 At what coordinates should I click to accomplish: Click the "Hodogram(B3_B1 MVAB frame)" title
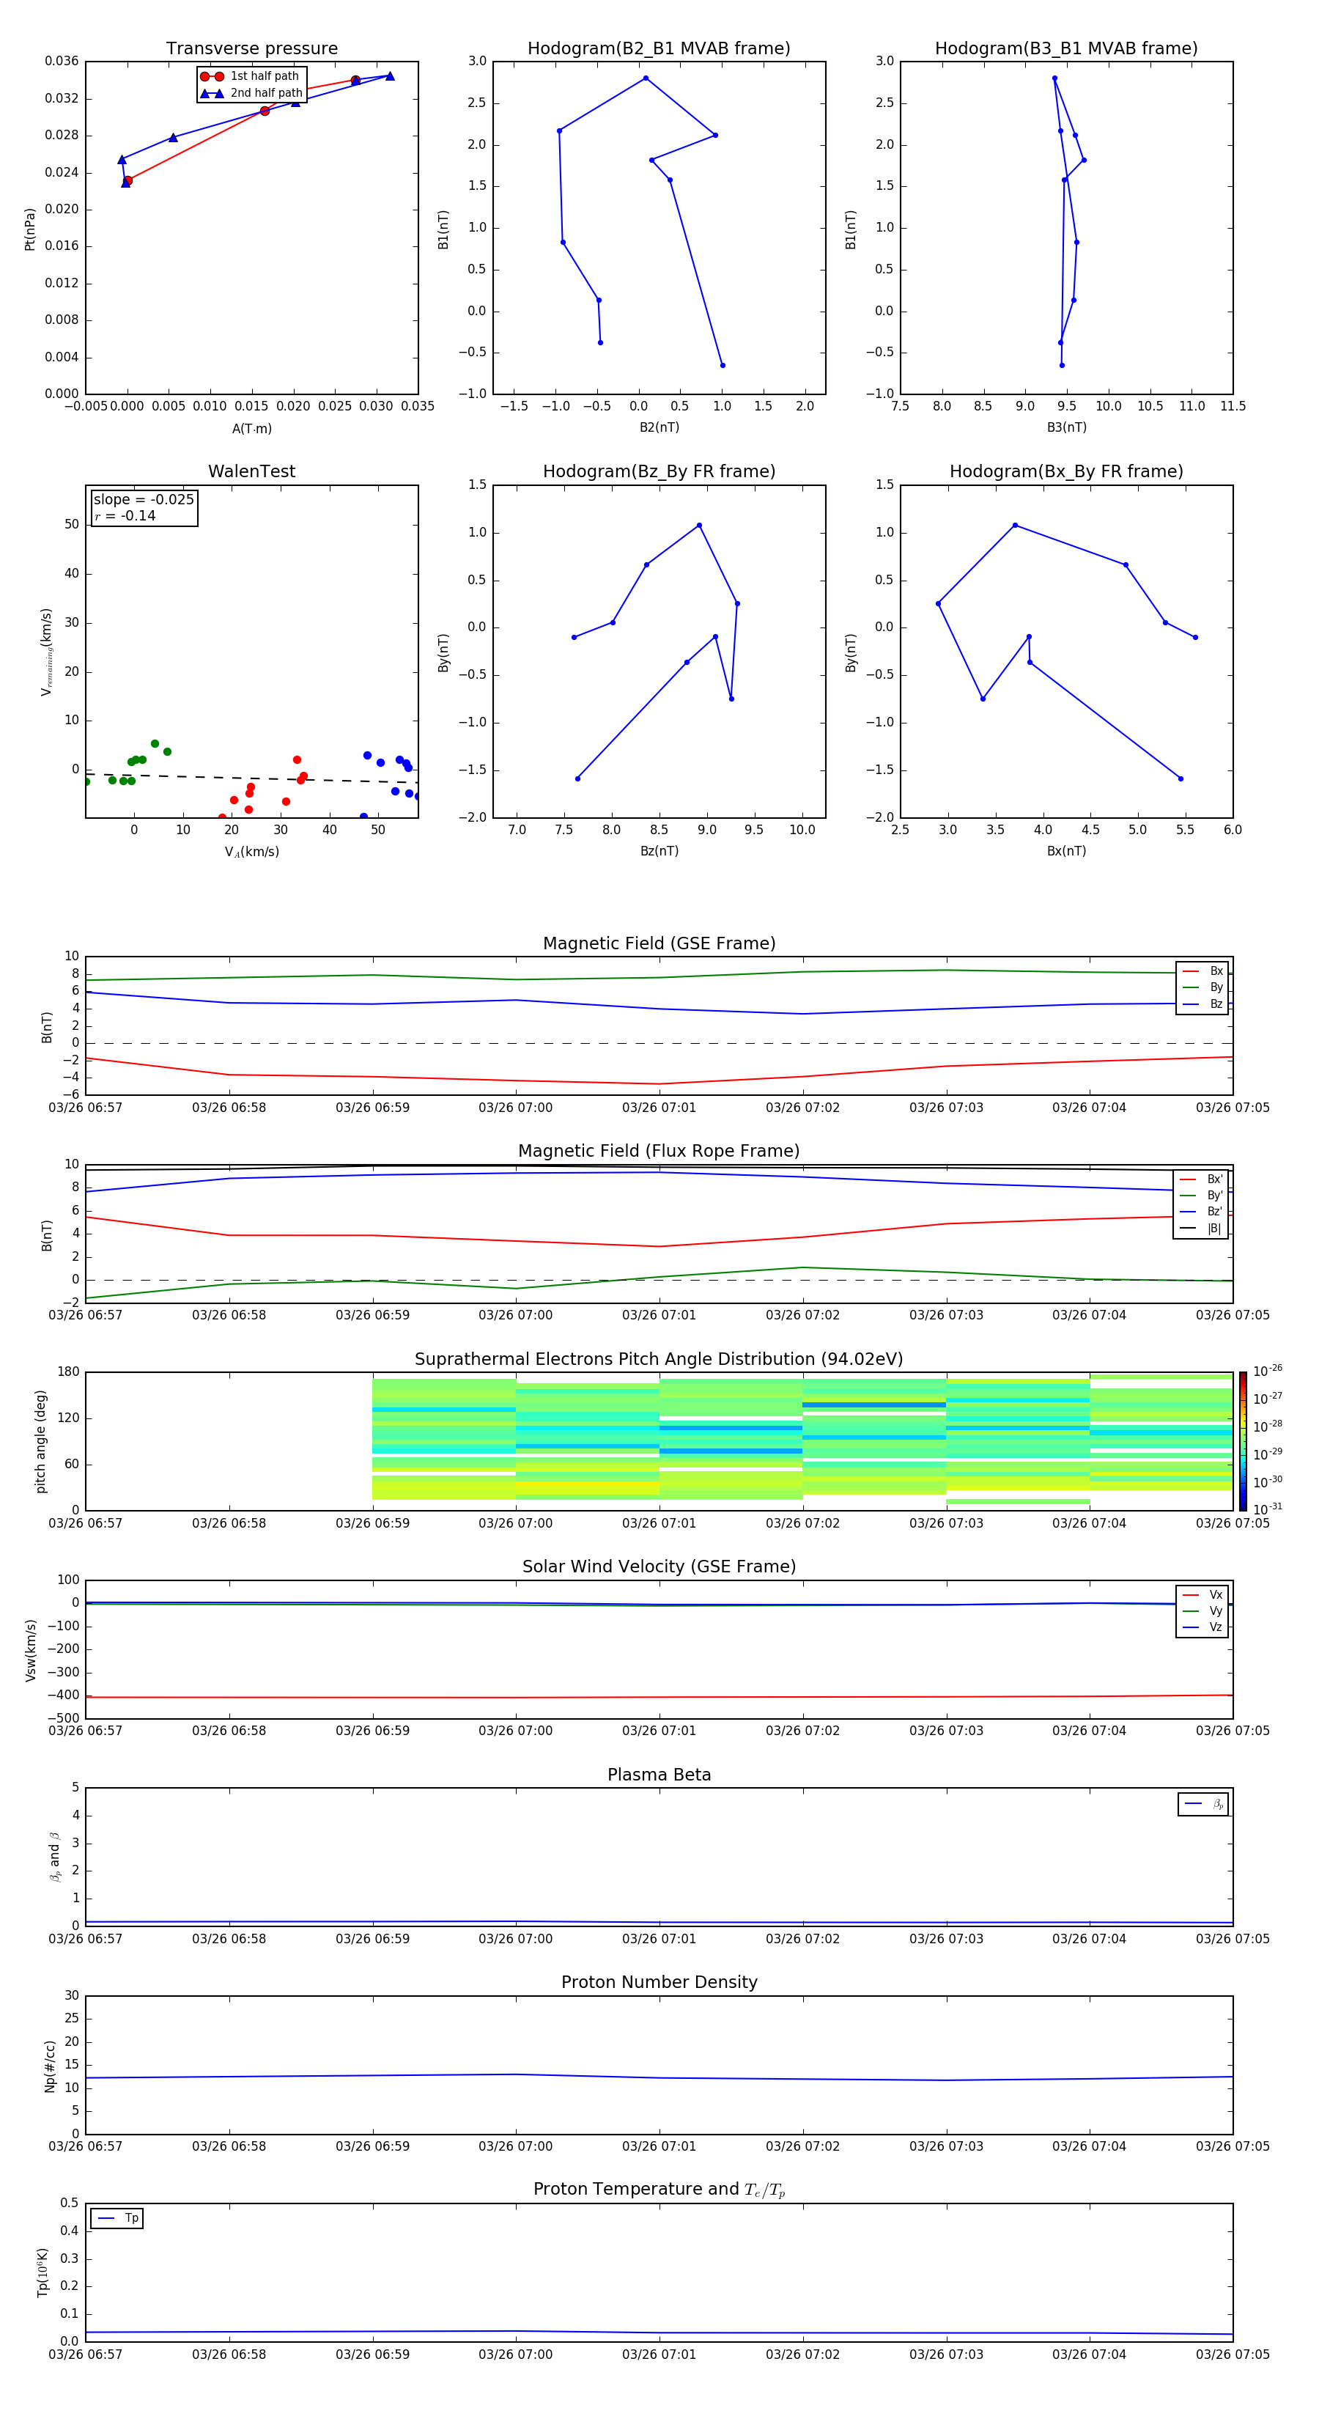point(1066,49)
